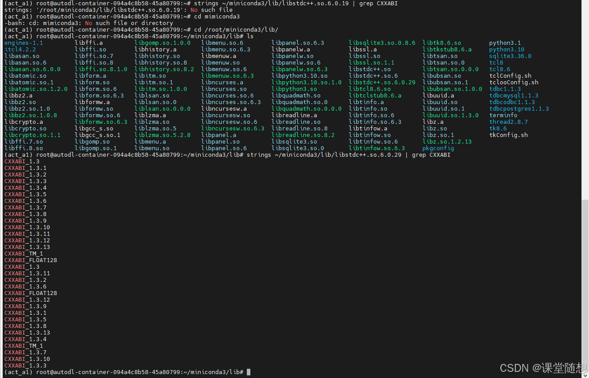The height and width of the screenshot is (378, 589).
Task: Select sqlite3.36.0 in the listing
Action: pos(510,56)
